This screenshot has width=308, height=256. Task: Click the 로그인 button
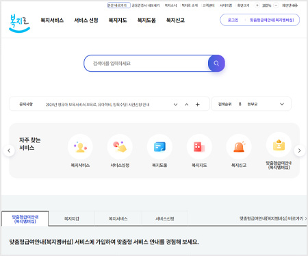click(233, 20)
